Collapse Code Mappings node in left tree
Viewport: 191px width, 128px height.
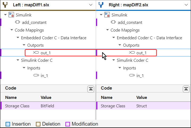[12, 30]
